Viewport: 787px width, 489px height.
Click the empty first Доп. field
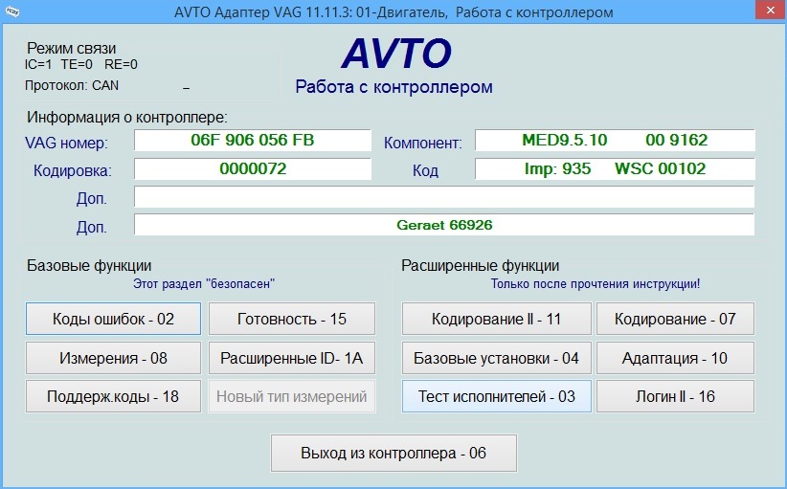point(444,197)
